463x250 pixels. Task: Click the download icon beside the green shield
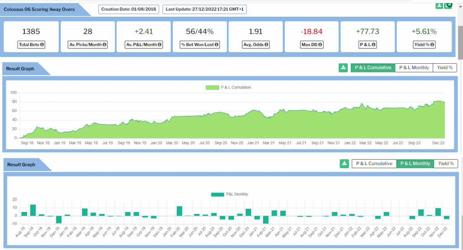pyautogui.click(x=439, y=5)
